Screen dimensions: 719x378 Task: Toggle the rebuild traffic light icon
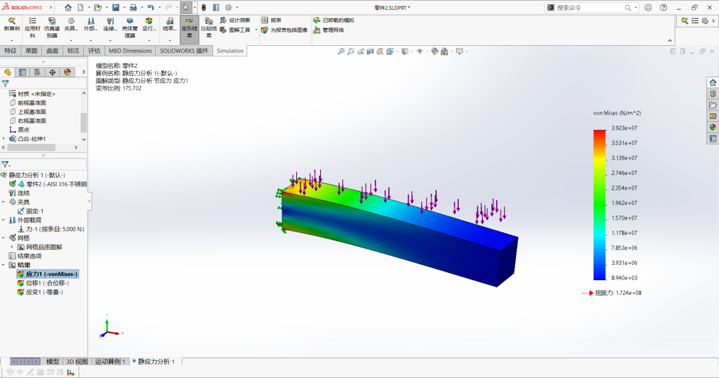[x=204, y=7]
